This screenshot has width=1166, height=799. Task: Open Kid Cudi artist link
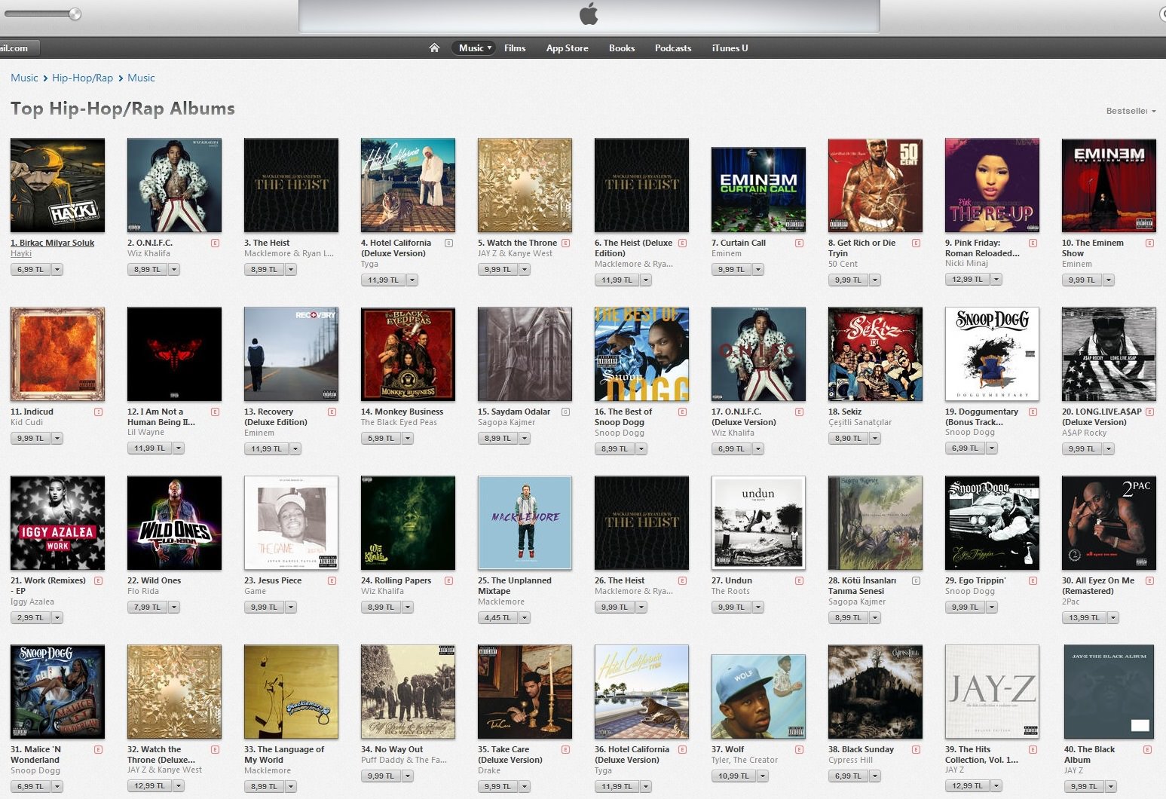click(x=26, y=422)
